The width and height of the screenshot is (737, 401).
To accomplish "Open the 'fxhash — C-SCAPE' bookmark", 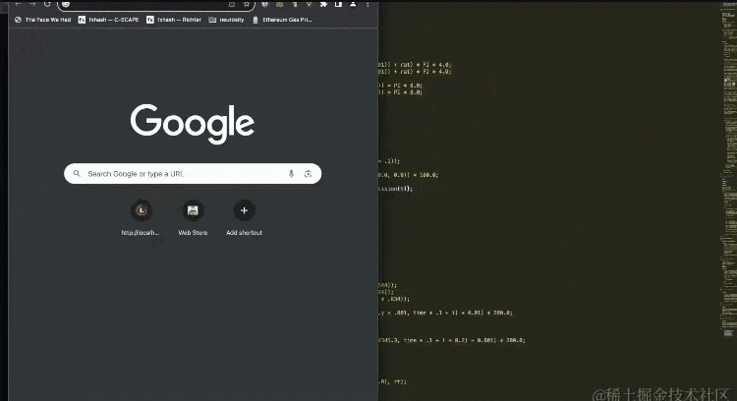I will [x=108, y=20].
